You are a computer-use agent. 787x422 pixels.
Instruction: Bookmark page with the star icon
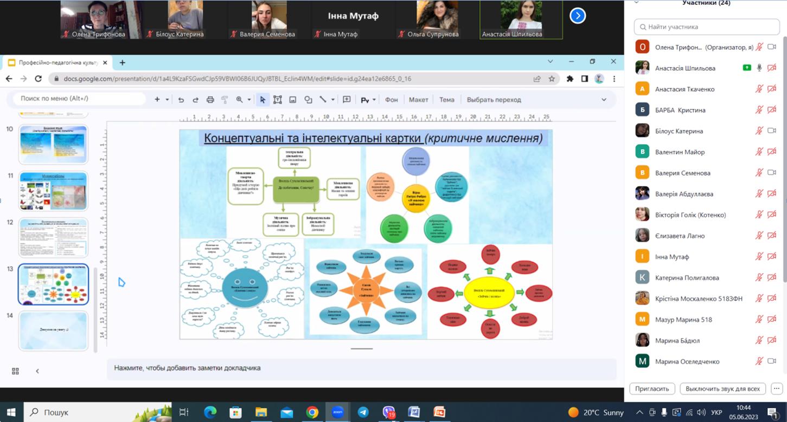pyautogui.click(x=552, y=79)
